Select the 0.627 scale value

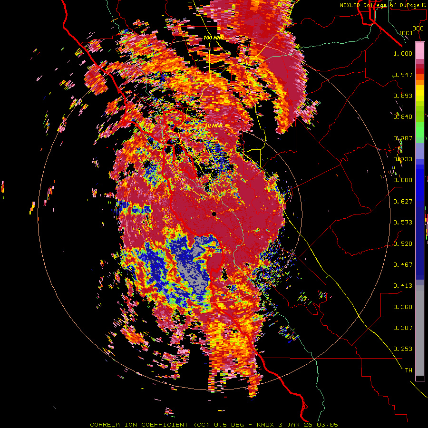coord(403,202)
